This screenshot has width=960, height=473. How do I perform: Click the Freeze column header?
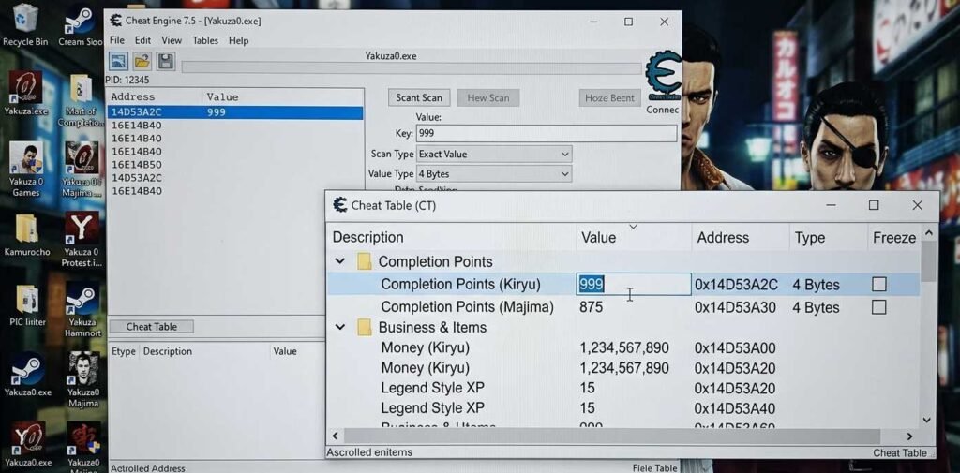893,237
